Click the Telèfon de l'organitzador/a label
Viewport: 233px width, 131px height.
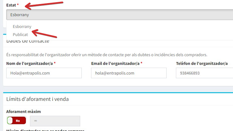[x=202, y=63]
